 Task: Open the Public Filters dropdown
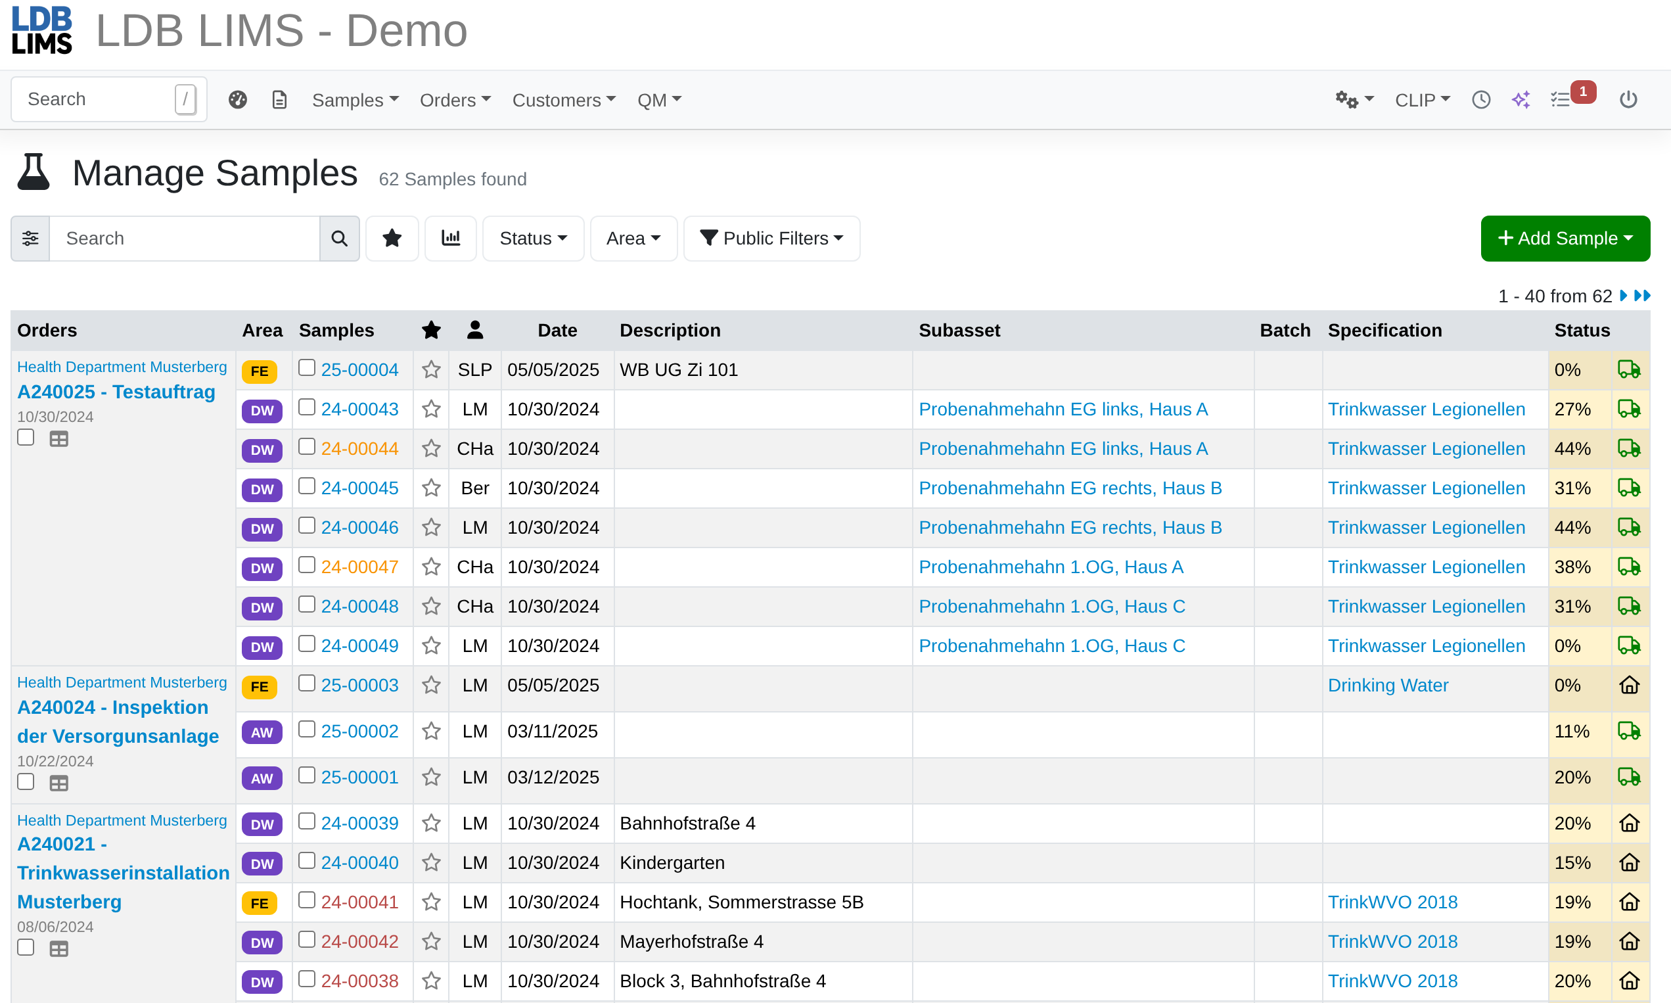pos(771,238)
